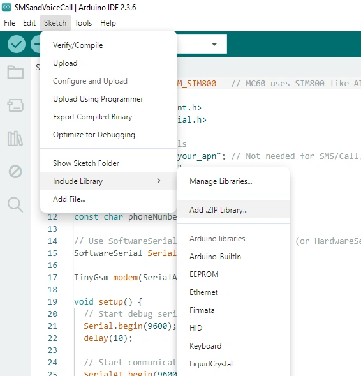The image size is (361, 376).
Task: Open Manage Libraries... from submenu
Action: point(233,181)
